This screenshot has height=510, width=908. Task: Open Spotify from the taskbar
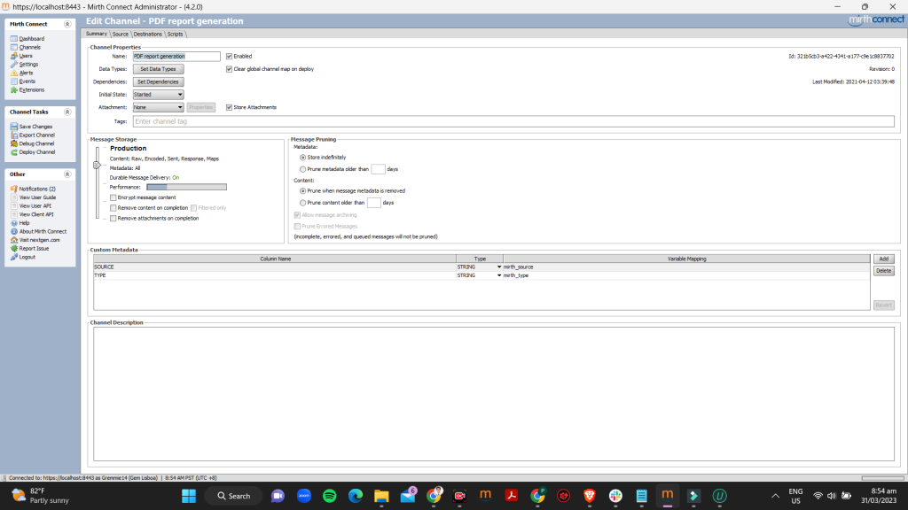pos(330,496)
